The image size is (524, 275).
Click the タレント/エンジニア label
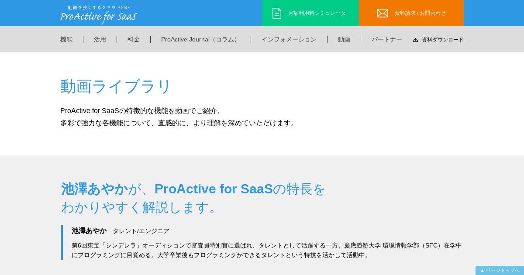141,231
